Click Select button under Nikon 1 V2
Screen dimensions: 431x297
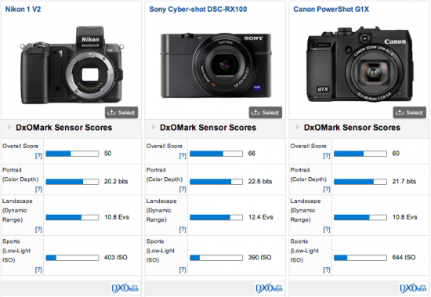pos(121,113)
